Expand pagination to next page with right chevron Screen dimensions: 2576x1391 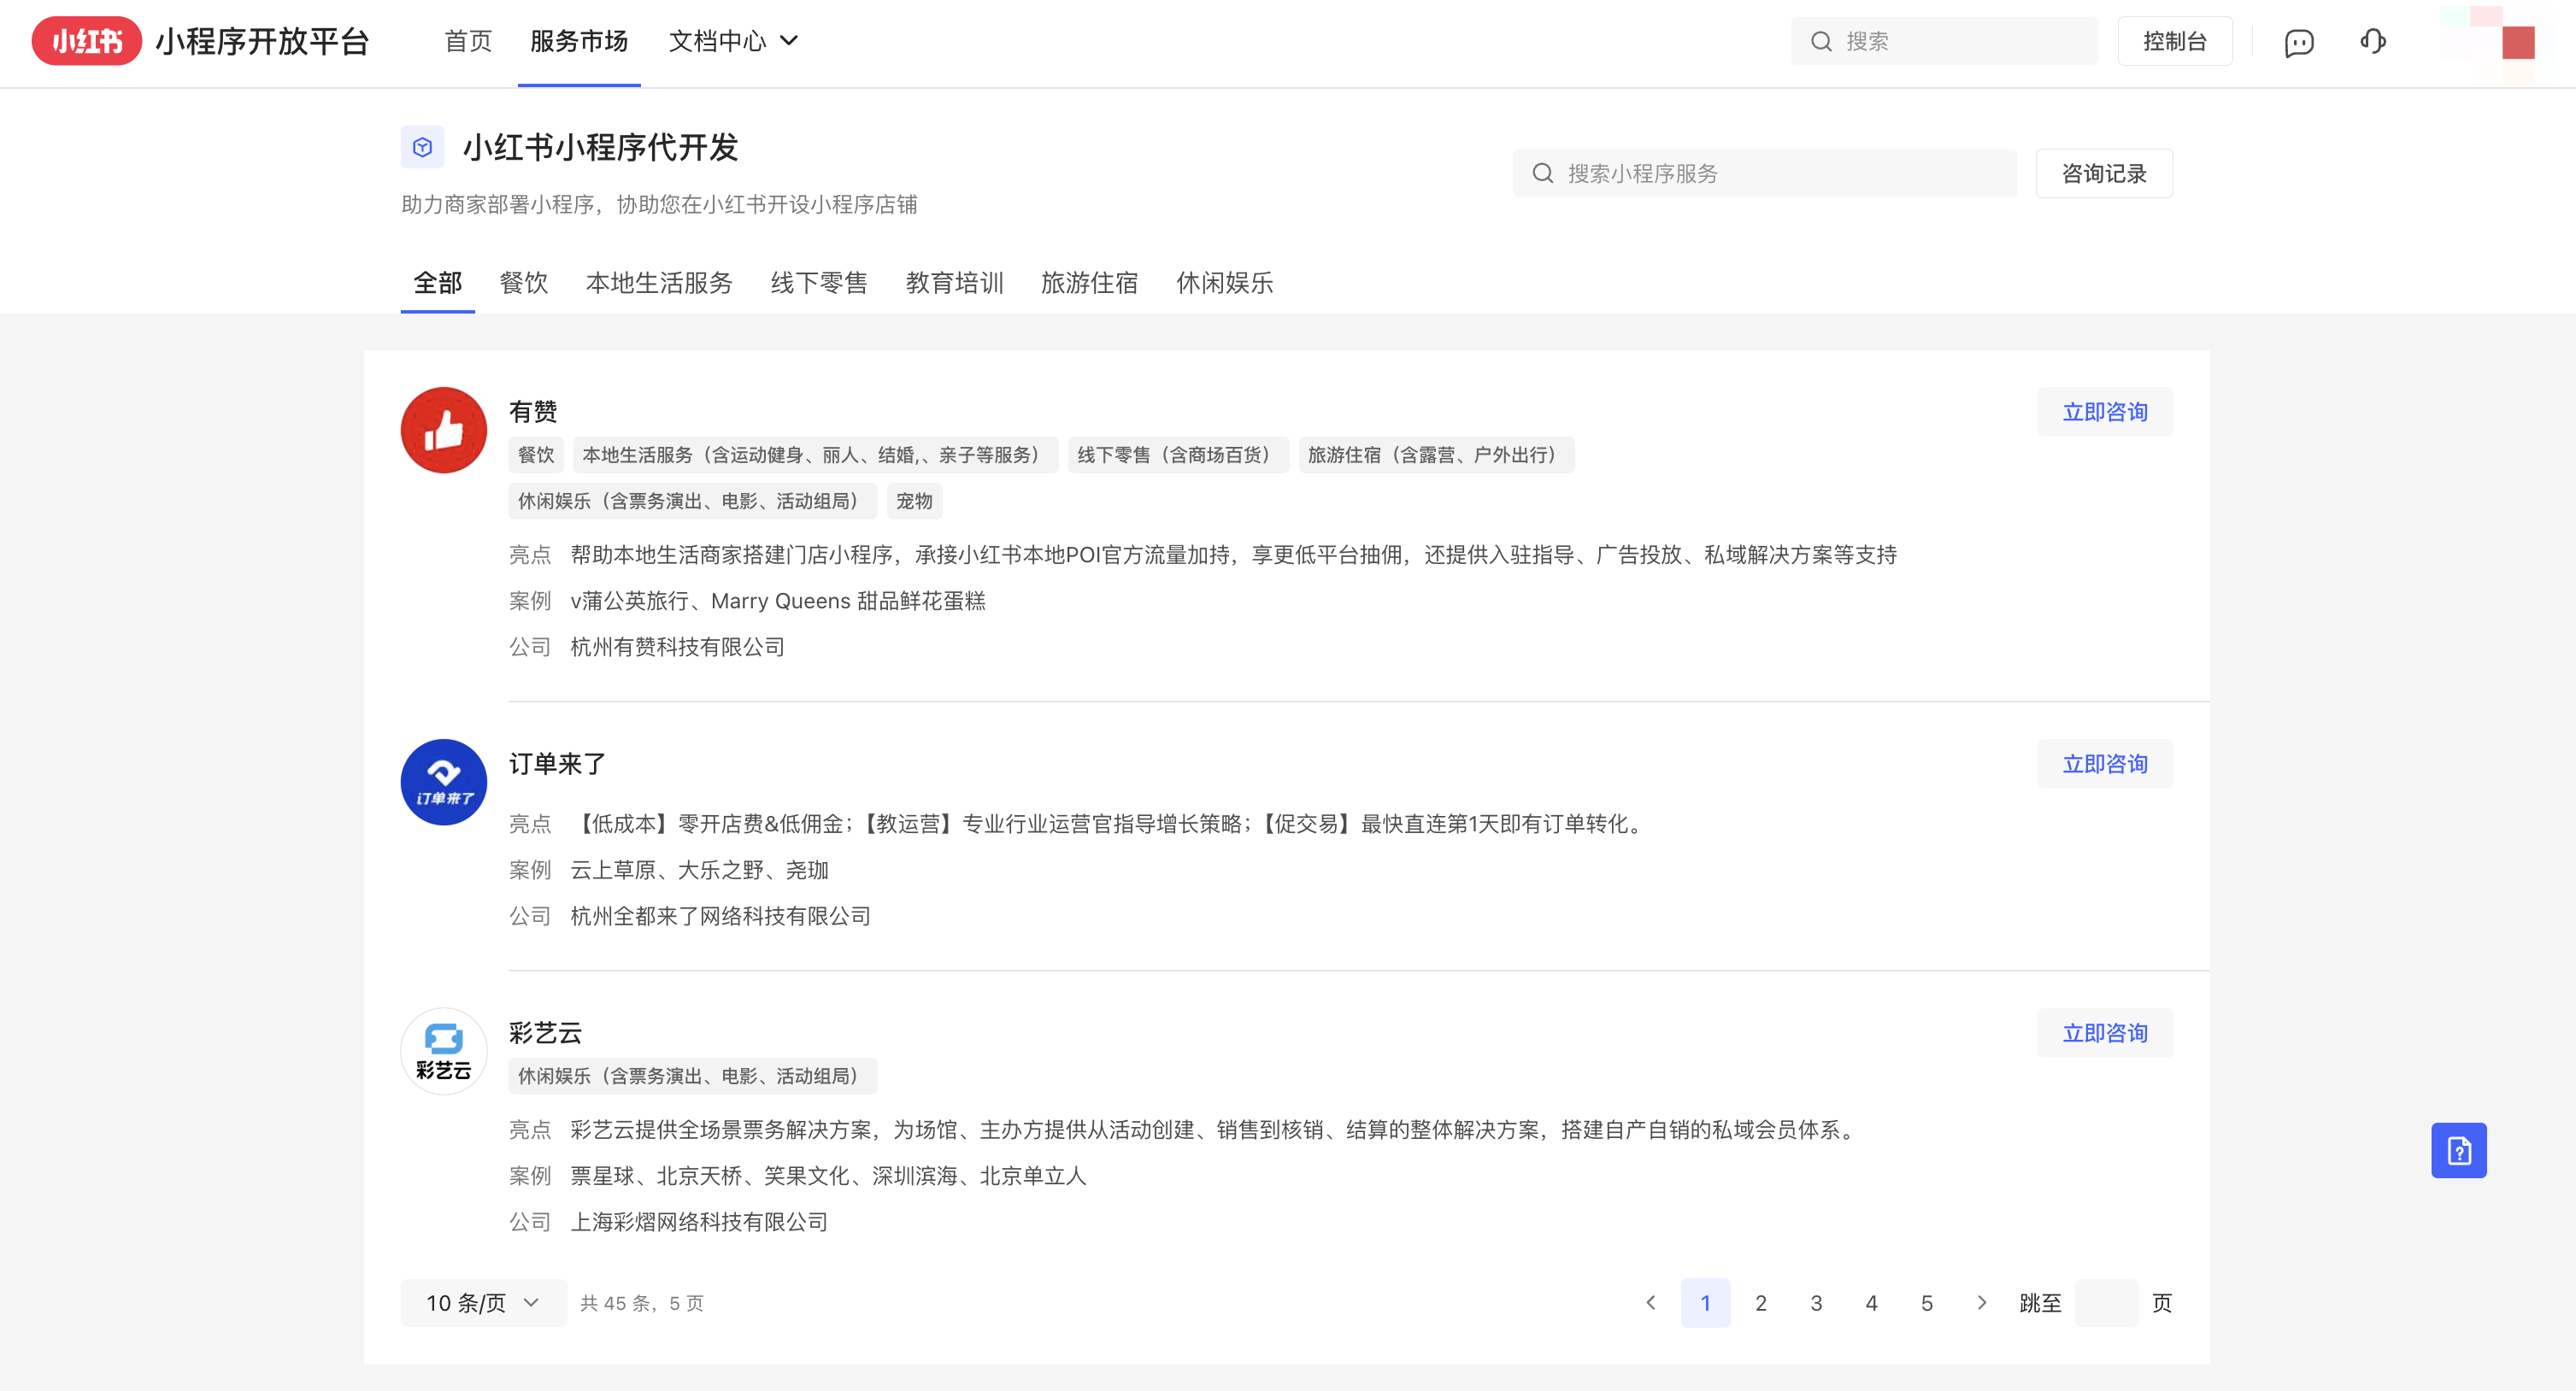pos(1982,1302)
